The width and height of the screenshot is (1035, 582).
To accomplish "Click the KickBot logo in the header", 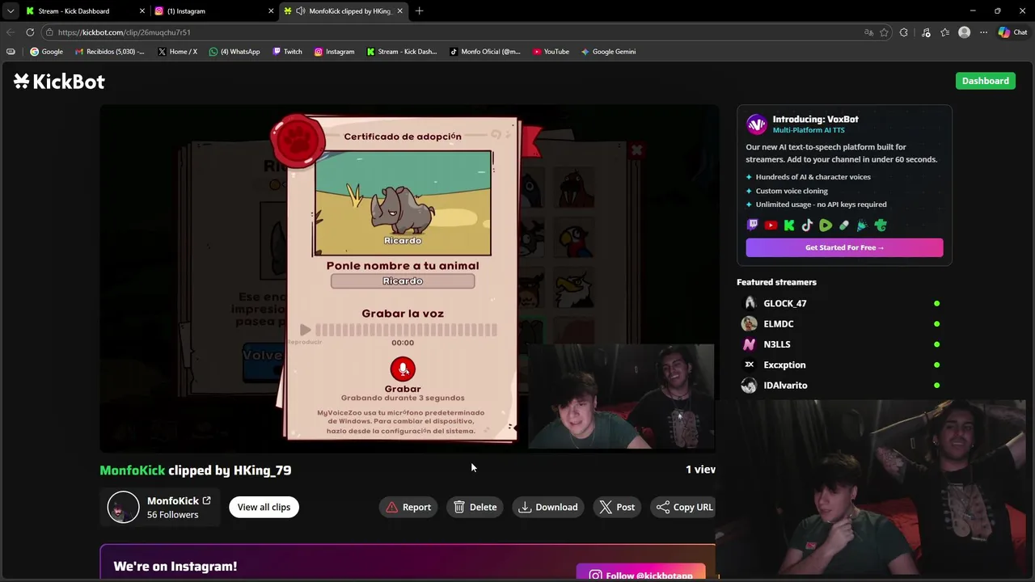I will (59, 81).
